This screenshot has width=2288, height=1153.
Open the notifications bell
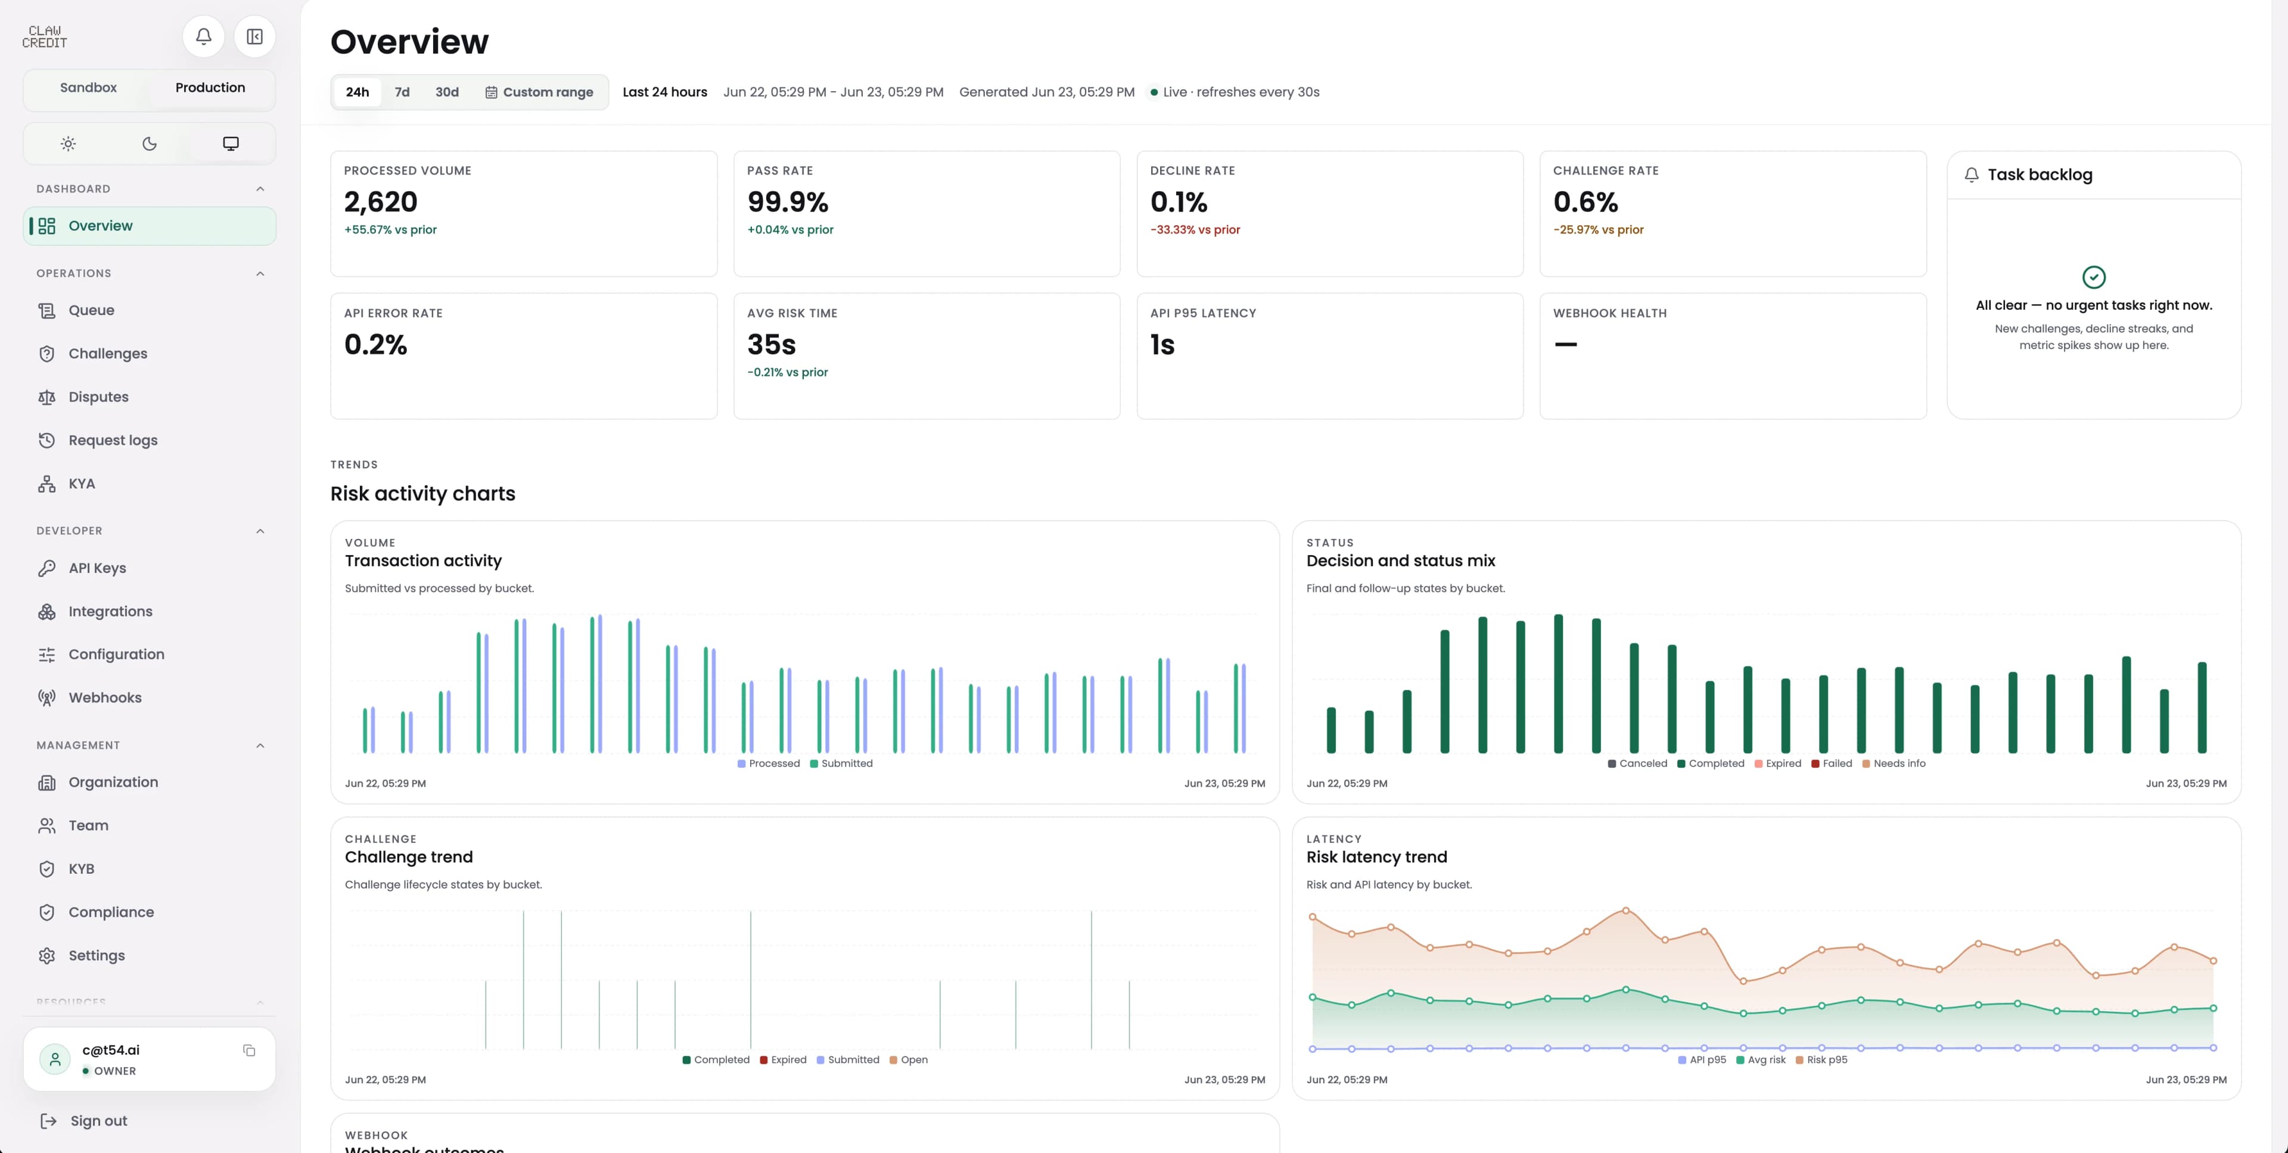pos(203,36)
